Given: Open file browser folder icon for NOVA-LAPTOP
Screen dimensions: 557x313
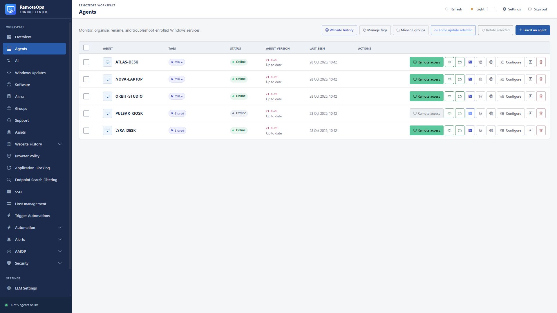Looking at the screenshot, I should tap(460, 79).
